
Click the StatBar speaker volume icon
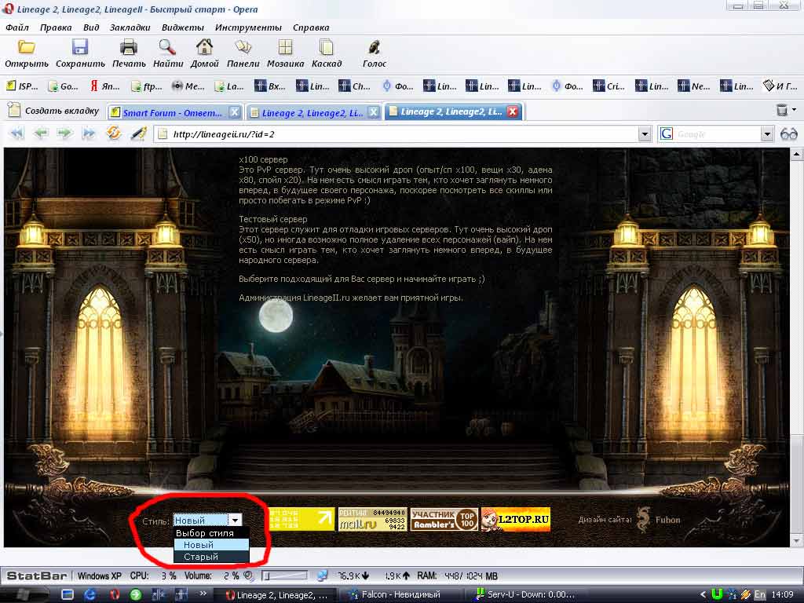(x=249, y=576)
